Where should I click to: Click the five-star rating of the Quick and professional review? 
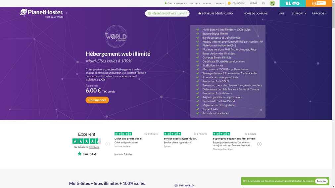pyautogui.click(x=123, y=133)
